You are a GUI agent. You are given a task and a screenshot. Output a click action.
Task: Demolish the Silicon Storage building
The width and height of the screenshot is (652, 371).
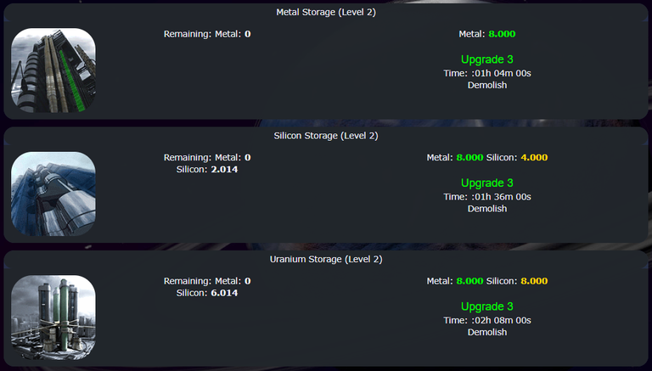[x=487, y=208]
